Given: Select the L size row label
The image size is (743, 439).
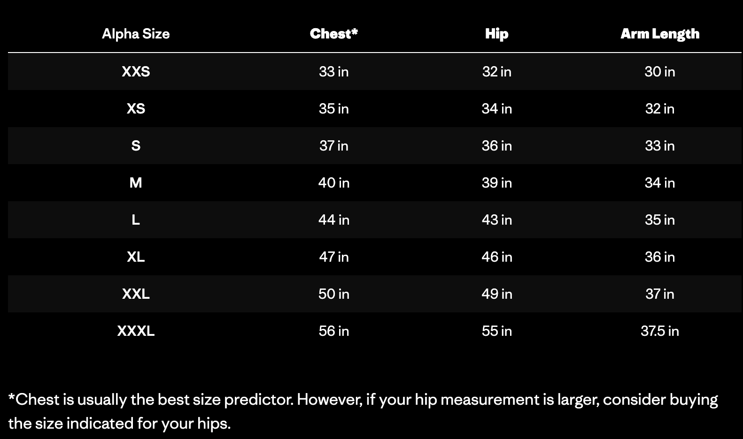Looking at the screenshot, I should click(x=136, y=219).
